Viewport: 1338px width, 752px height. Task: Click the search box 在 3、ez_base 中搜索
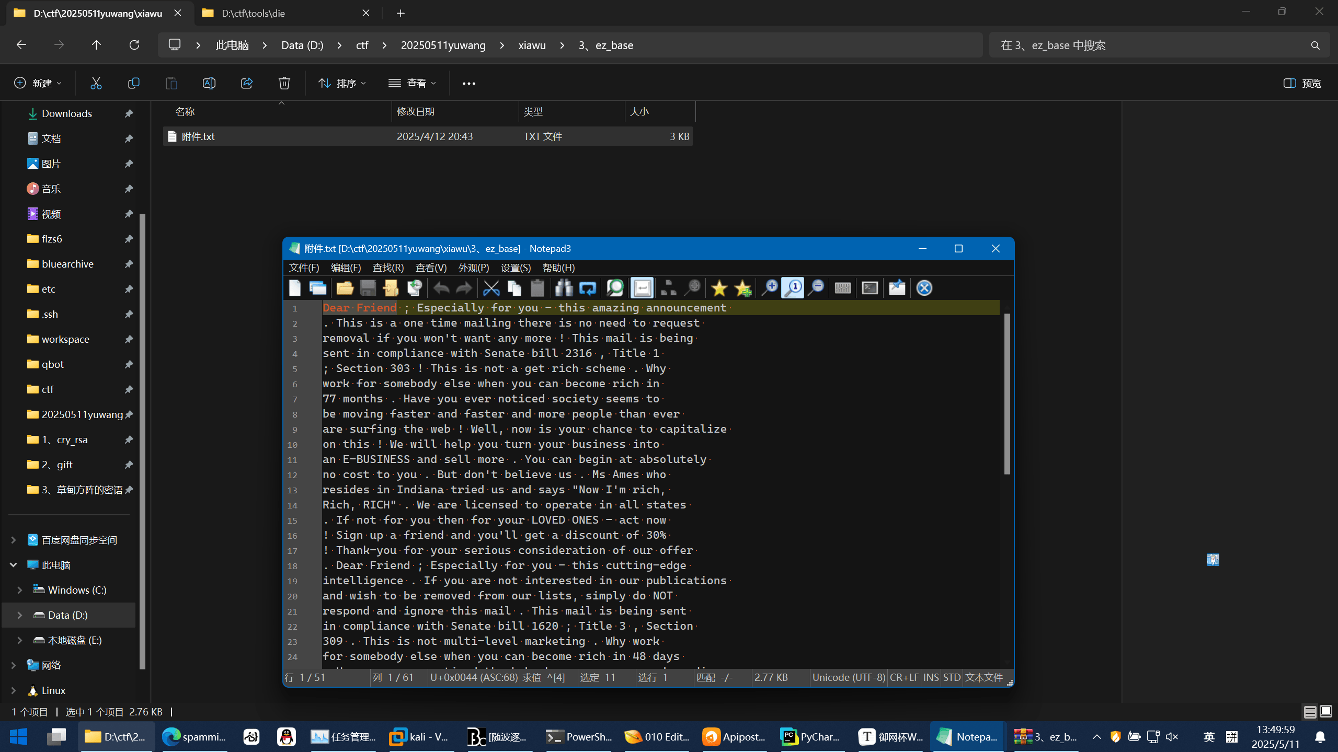[x=1150, y=45]
